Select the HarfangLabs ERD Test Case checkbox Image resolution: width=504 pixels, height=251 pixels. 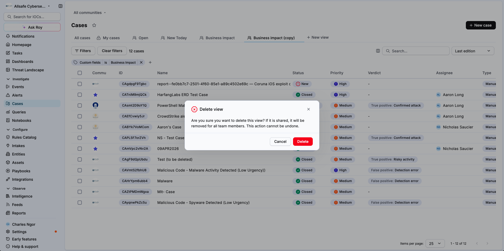tap(80, 95)
